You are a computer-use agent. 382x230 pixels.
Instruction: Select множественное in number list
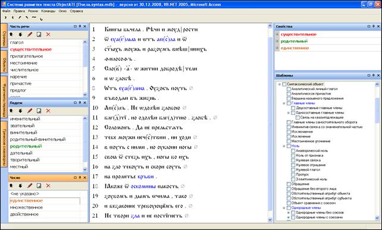point(45,207)
